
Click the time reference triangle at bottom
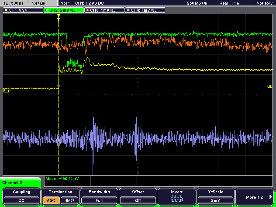click(138, 174)
